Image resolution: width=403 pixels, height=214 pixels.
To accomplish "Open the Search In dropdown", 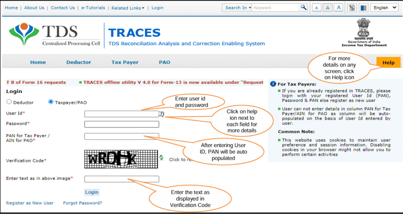I will click(x=238, y=8).
